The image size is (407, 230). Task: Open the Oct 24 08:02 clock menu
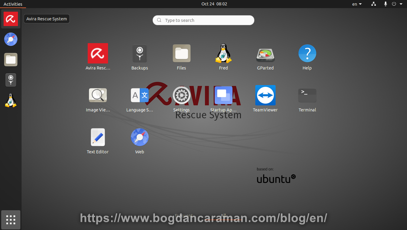(214, 4)
